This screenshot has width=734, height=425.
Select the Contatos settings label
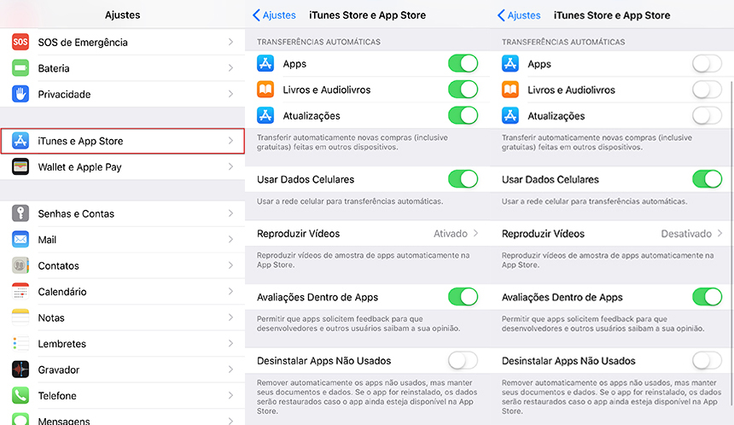click(59, 266)
